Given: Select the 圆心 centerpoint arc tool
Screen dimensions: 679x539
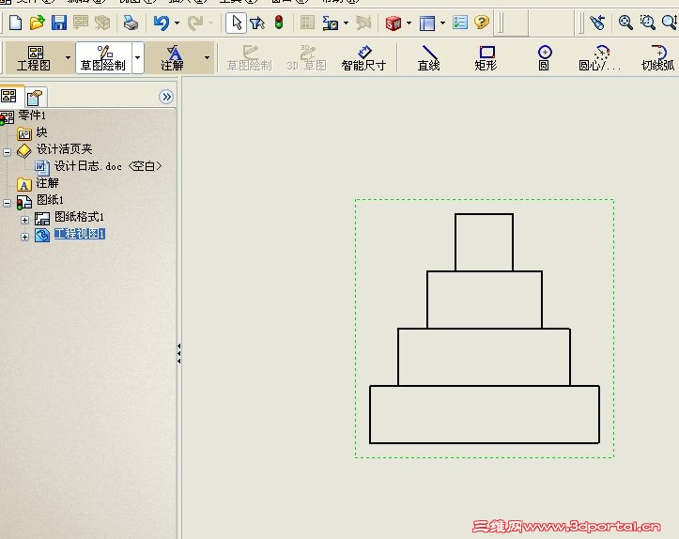Looking at the screenshot, I should click(600, 58).
